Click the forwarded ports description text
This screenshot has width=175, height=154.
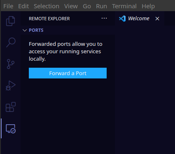coord(65,52)
